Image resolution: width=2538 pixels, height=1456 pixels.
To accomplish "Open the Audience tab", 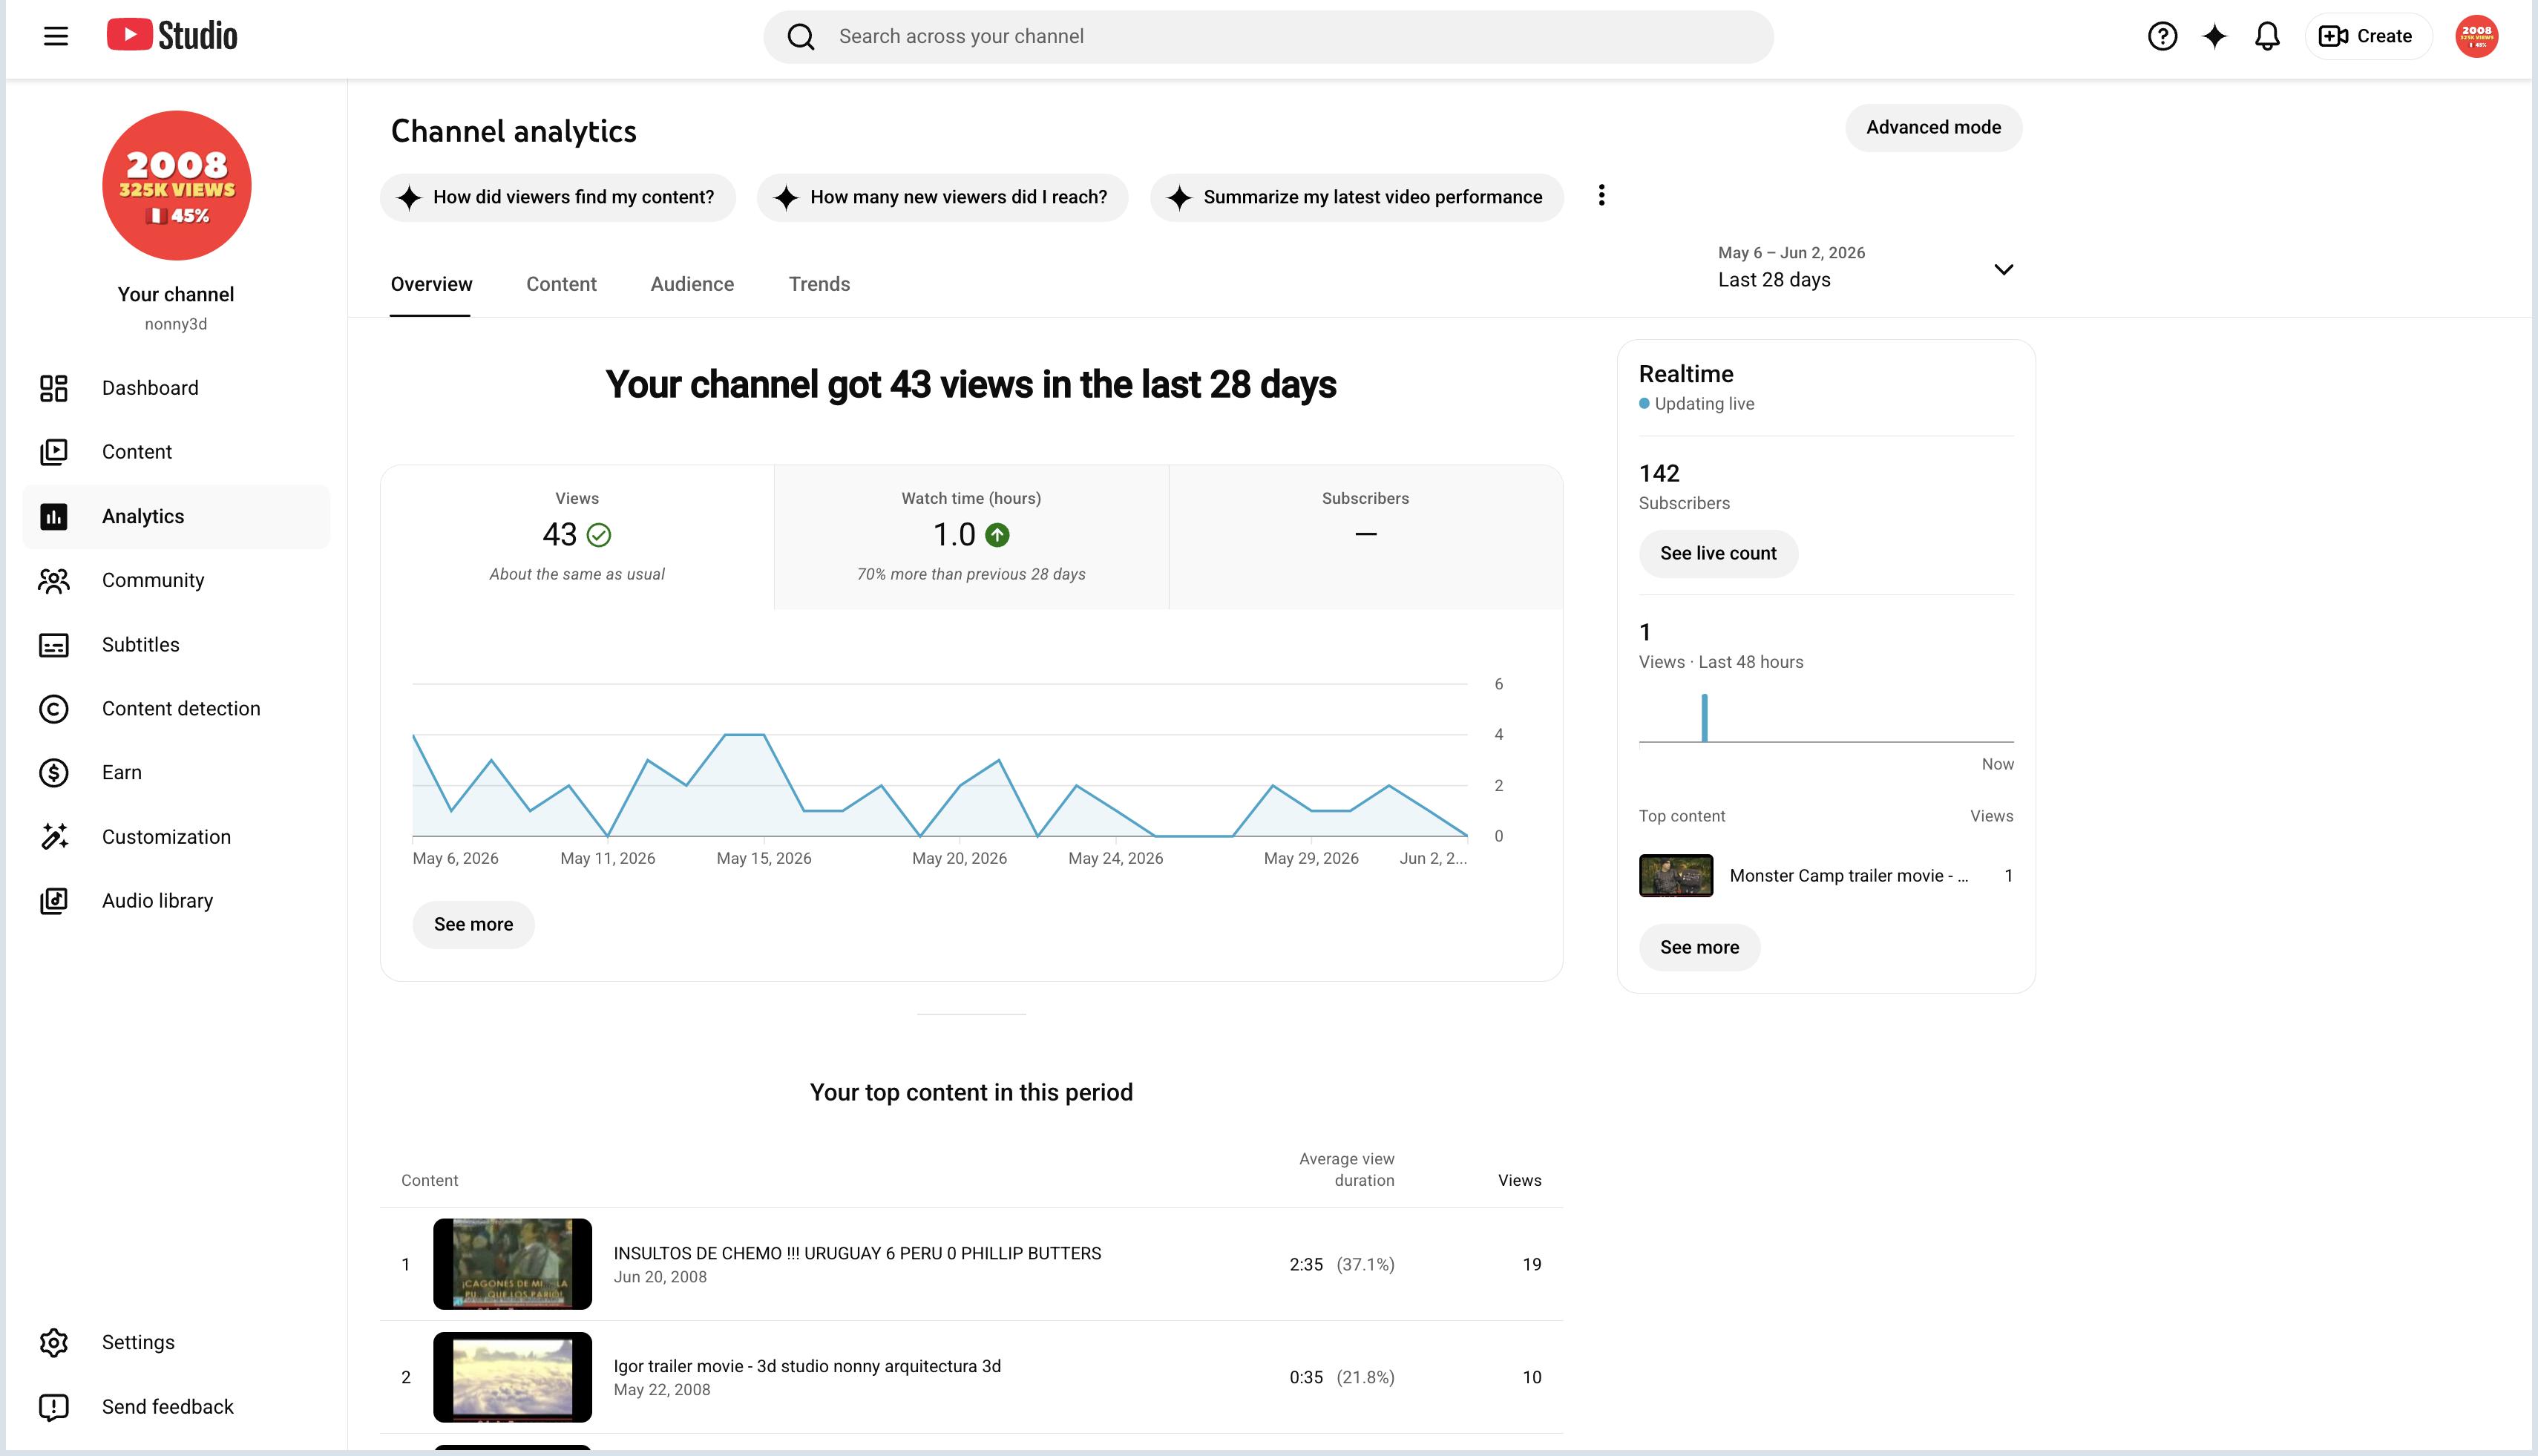I will pos(692,284).
